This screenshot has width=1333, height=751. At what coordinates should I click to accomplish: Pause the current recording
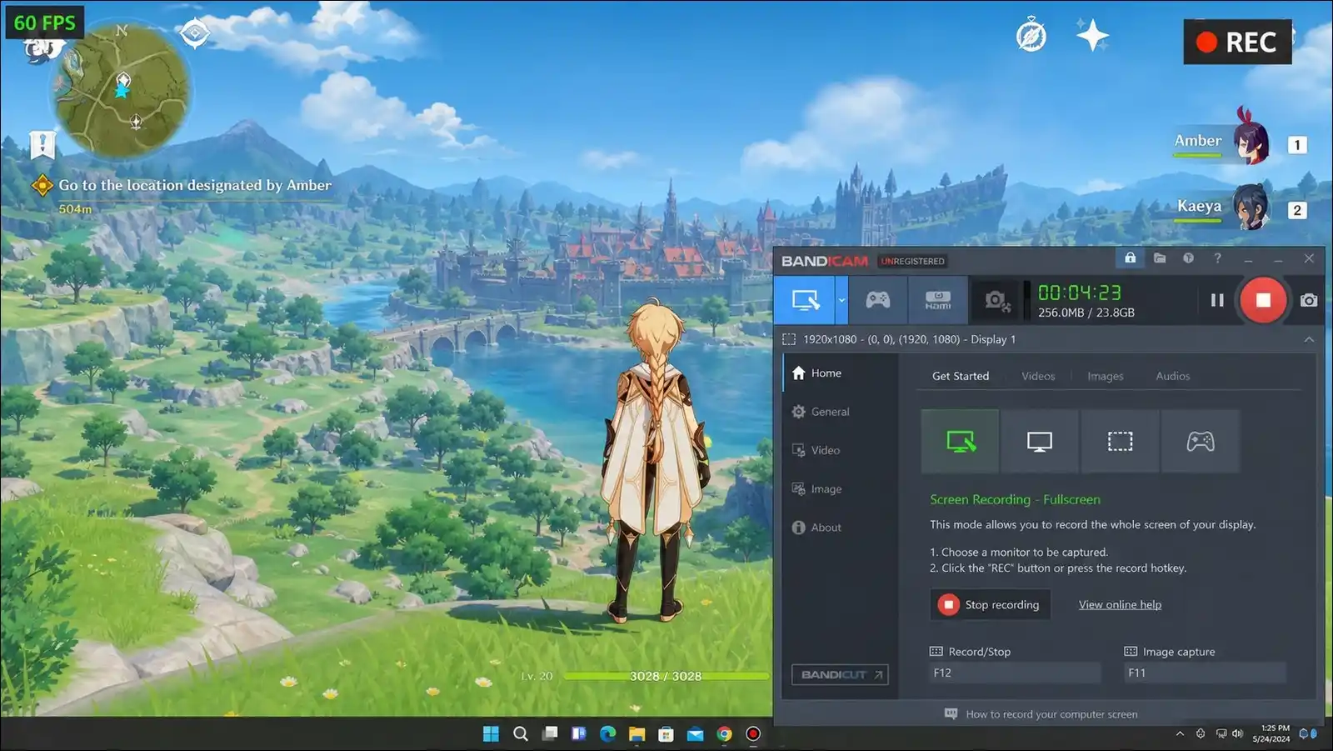(1217, 300)
